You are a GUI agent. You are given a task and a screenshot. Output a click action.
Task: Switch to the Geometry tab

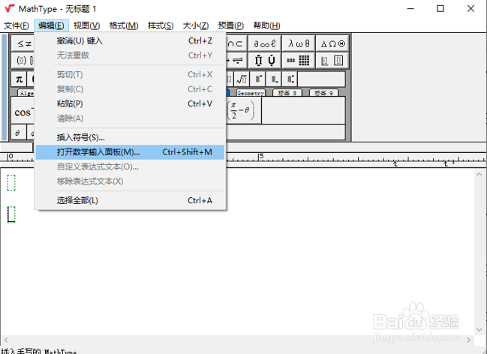[251, 93]
